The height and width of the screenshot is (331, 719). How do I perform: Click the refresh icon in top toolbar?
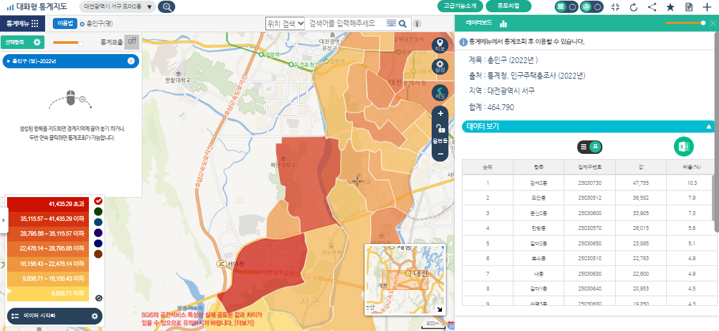coord(633,7)
